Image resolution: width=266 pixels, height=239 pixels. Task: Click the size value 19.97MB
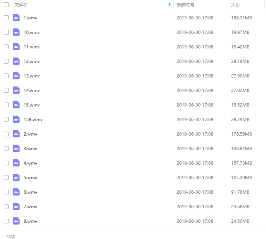click(x=240, y=32)
